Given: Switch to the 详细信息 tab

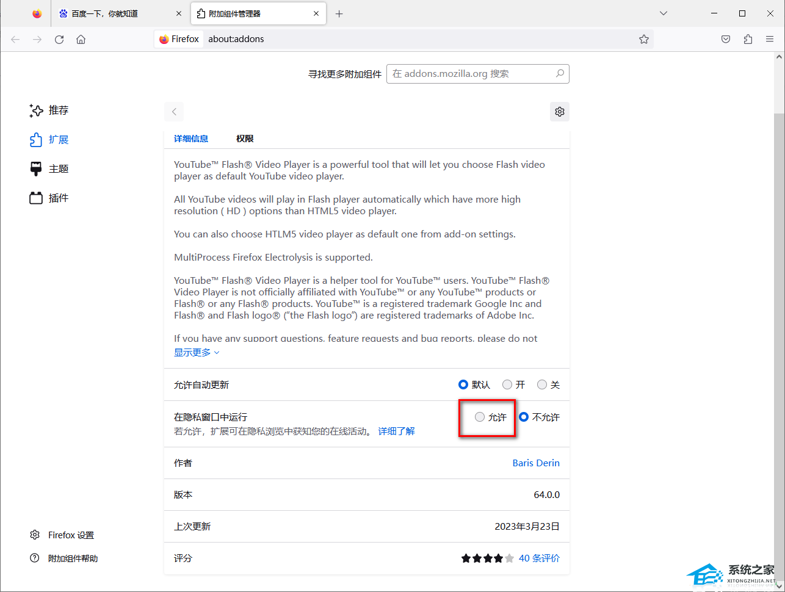Looking at the screenshot, I should click(x=191, y=139).
